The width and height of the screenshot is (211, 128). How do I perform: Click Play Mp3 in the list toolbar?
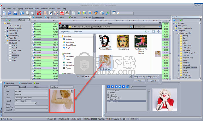click(x=37, y=17)
